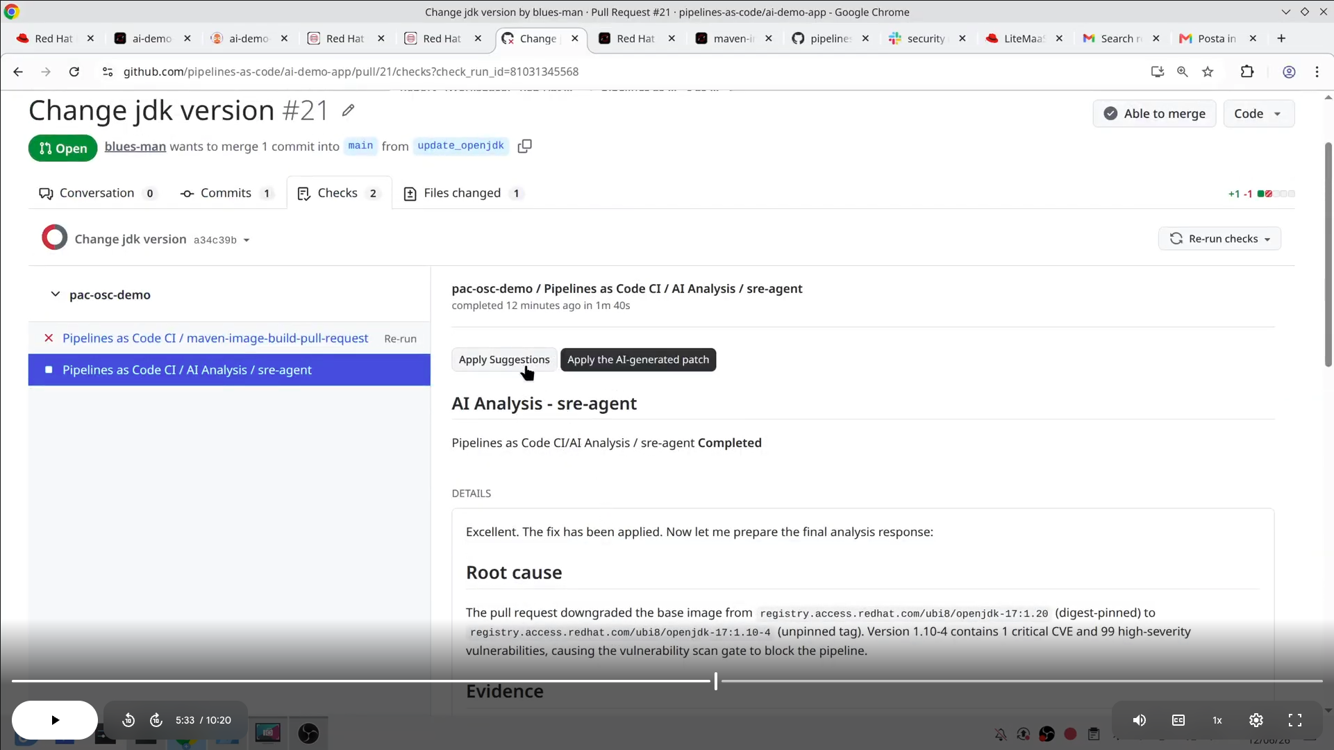Play the video
1334x750 pixels.
(x=55, y=720)
